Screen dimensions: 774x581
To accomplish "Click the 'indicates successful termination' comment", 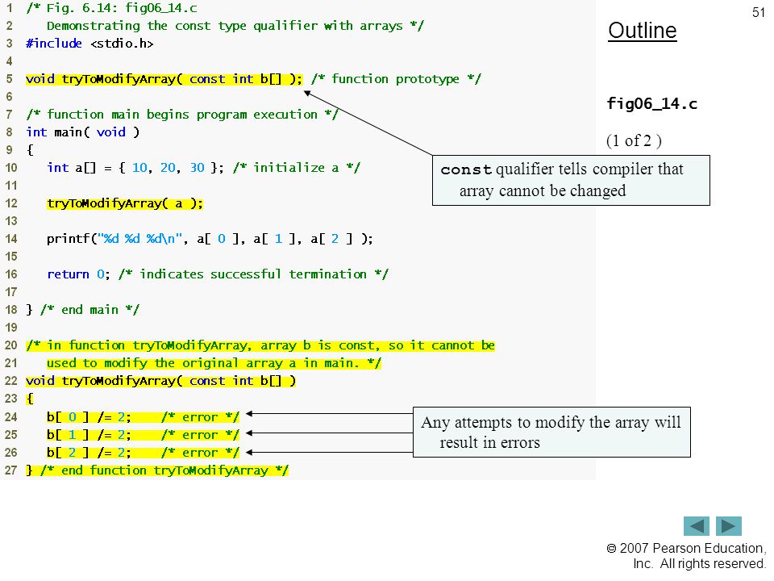I will click(254, 274).
